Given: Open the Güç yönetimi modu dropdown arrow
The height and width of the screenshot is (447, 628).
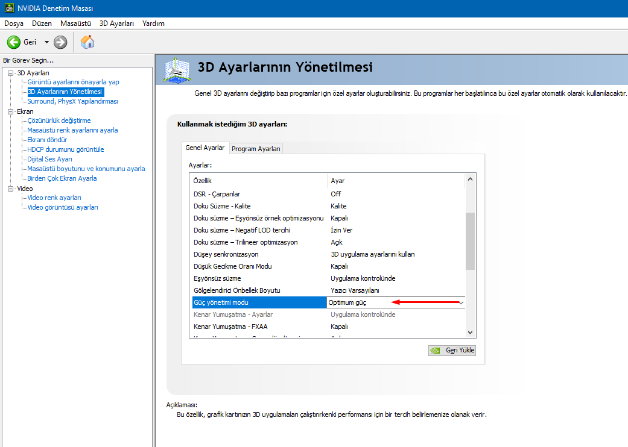Looking at the screenshot, I should click(x=461, y=302).
